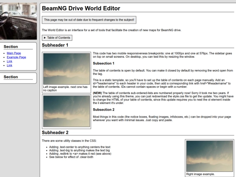236x177 pixels.
Task: Click the 'See below for effect of .clear-both' item
Action: coord(71,157)
